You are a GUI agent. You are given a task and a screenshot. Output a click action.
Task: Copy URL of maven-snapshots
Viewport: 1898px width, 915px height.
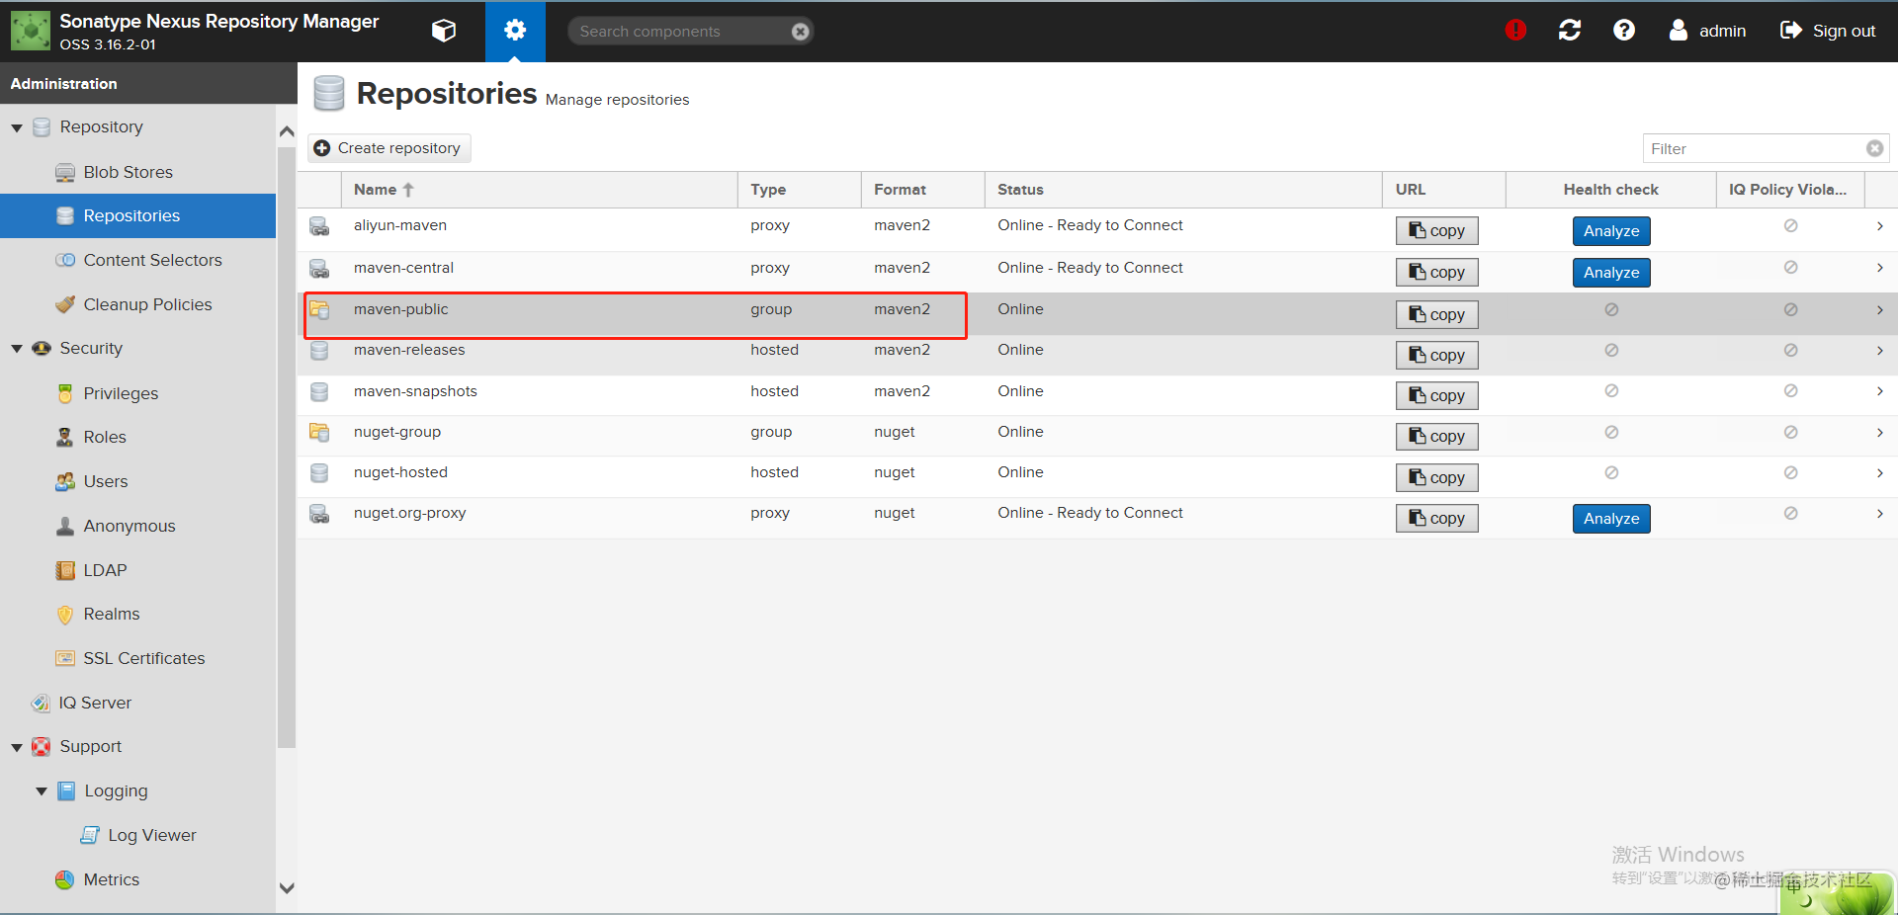[1436, 395]
